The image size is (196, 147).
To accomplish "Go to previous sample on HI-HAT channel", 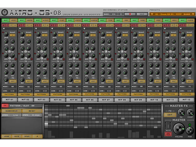I will [x=43, y=25].
